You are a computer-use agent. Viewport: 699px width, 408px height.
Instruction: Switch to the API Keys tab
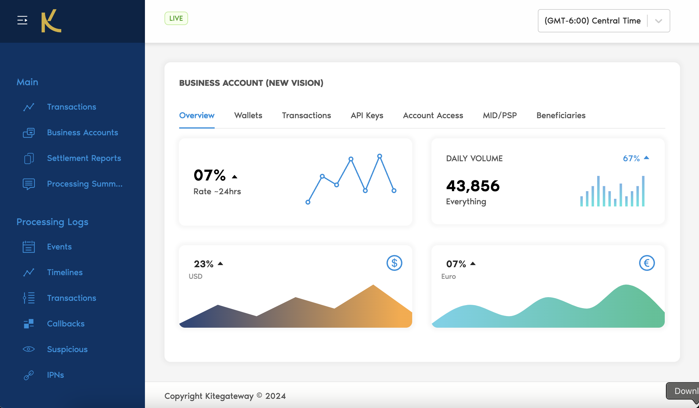(367, 115)
